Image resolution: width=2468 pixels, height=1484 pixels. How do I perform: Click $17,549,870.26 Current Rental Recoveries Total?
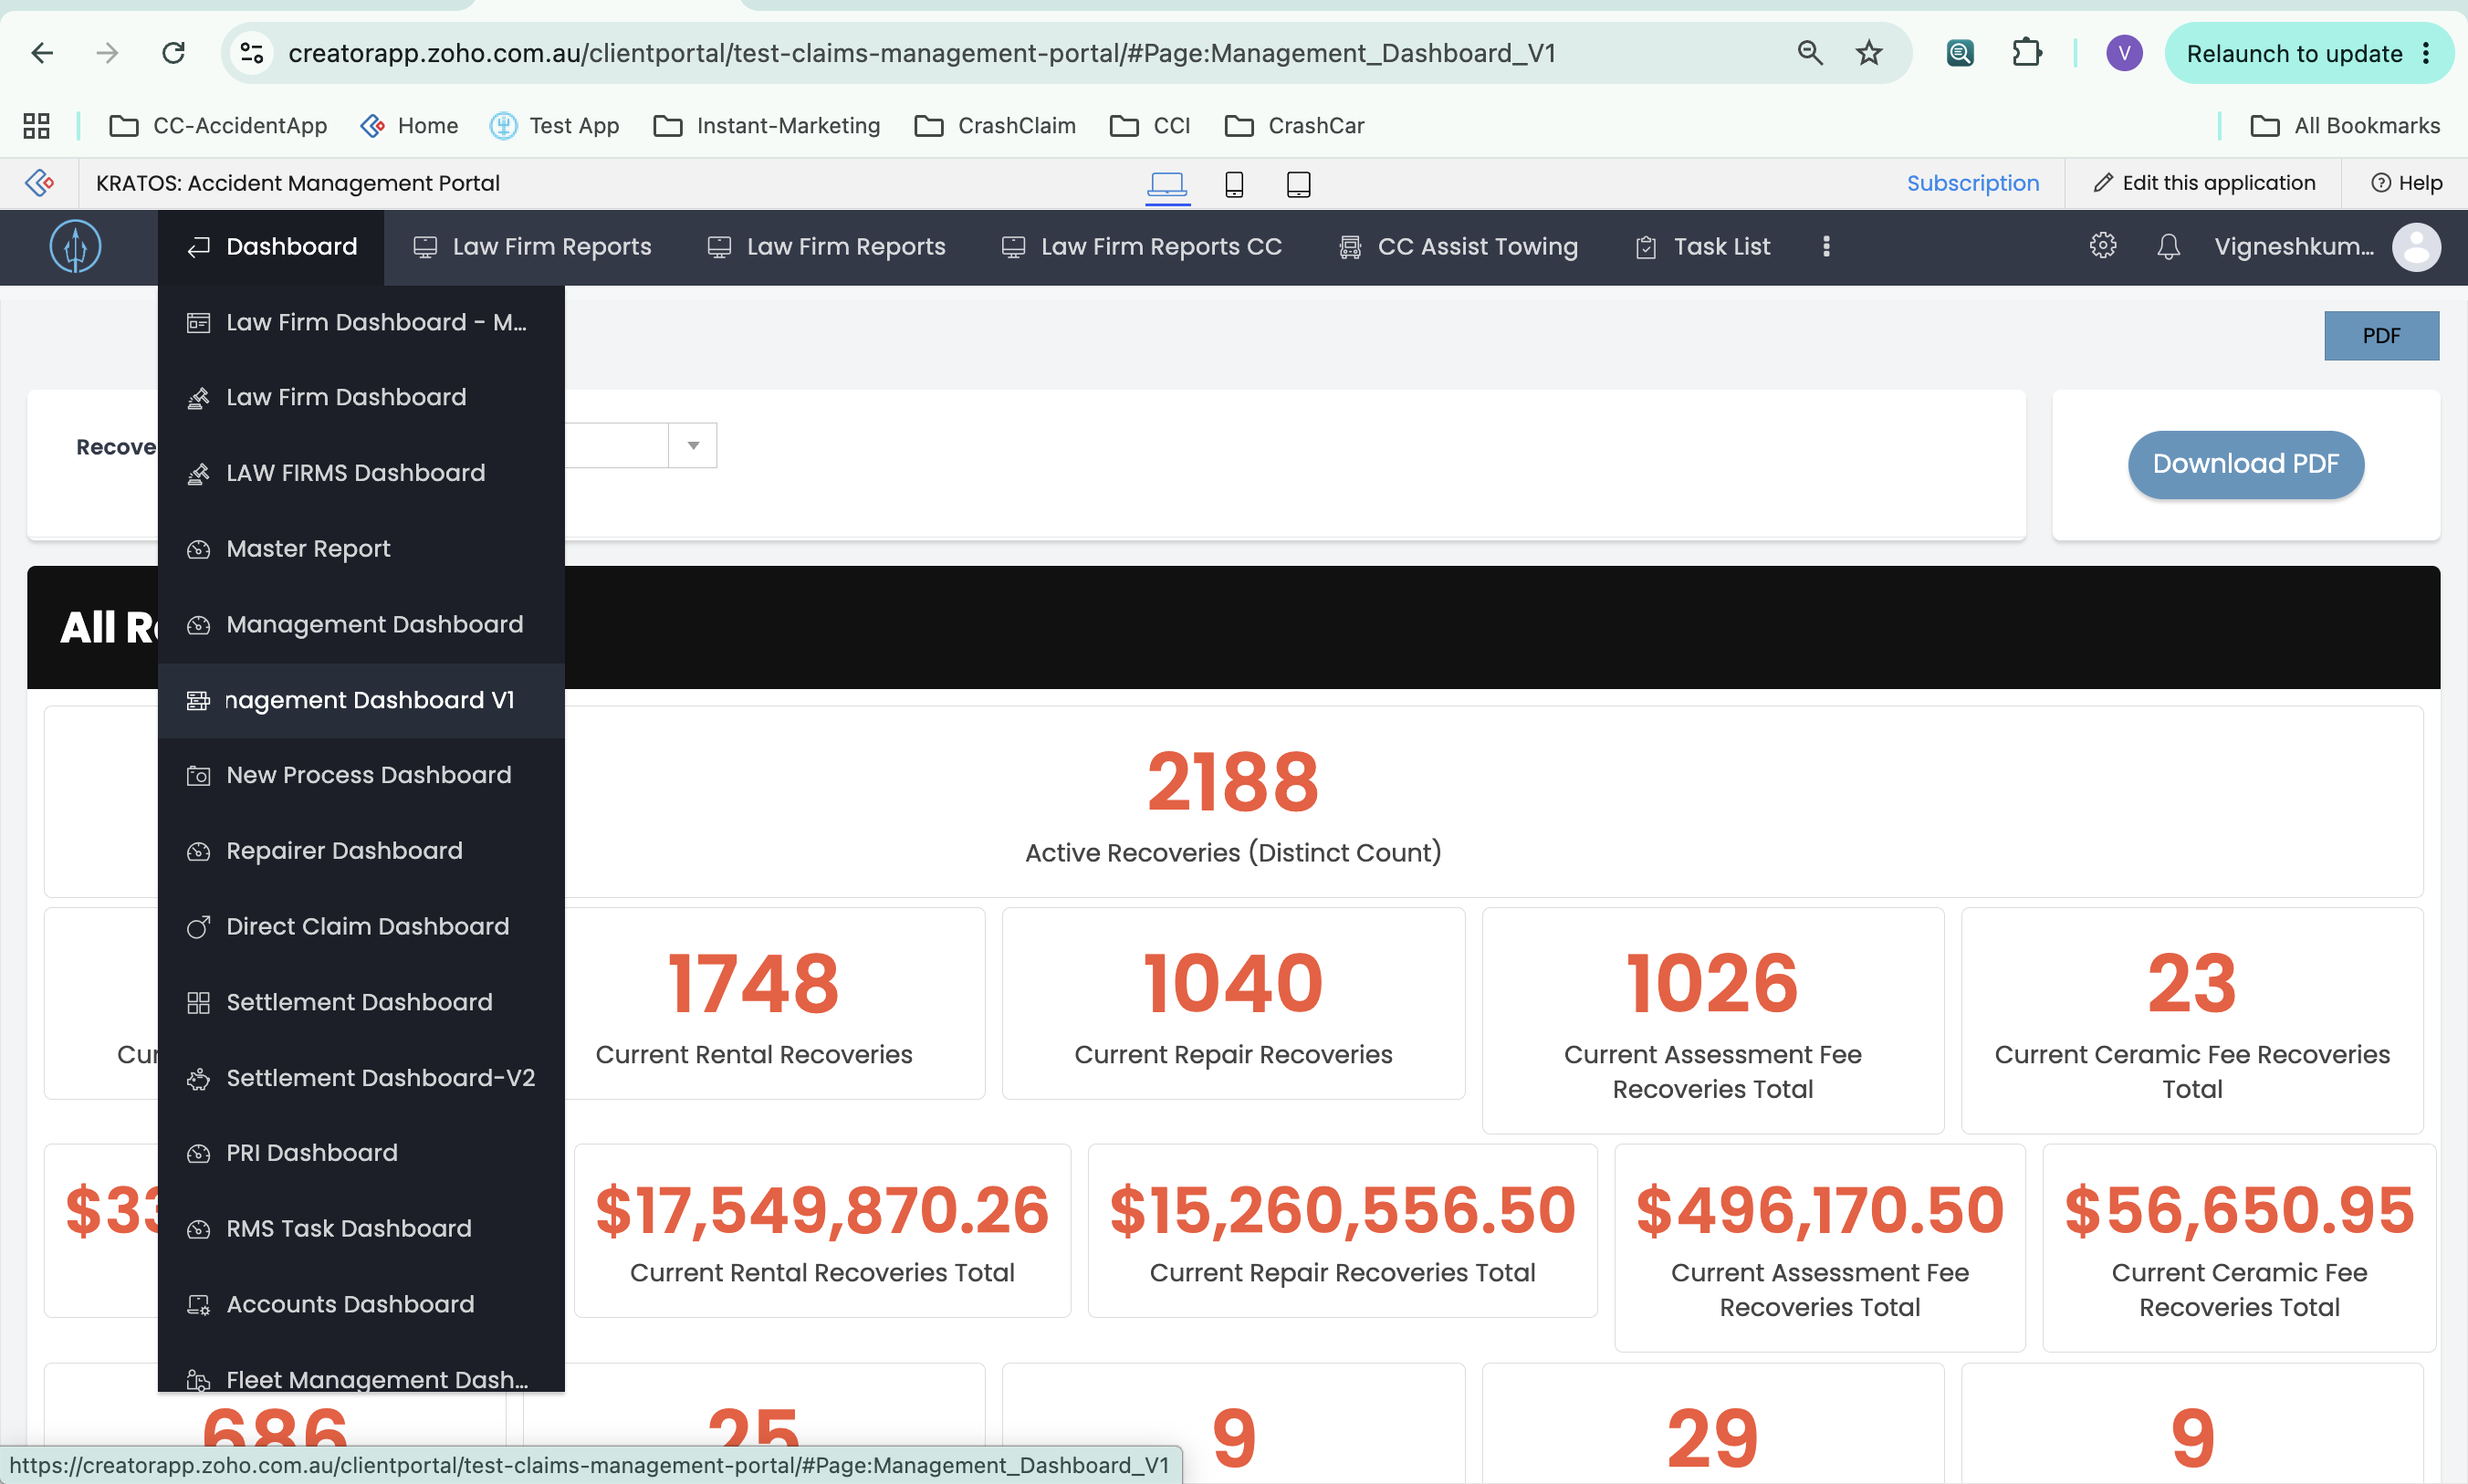click(x=822, y=1231)
